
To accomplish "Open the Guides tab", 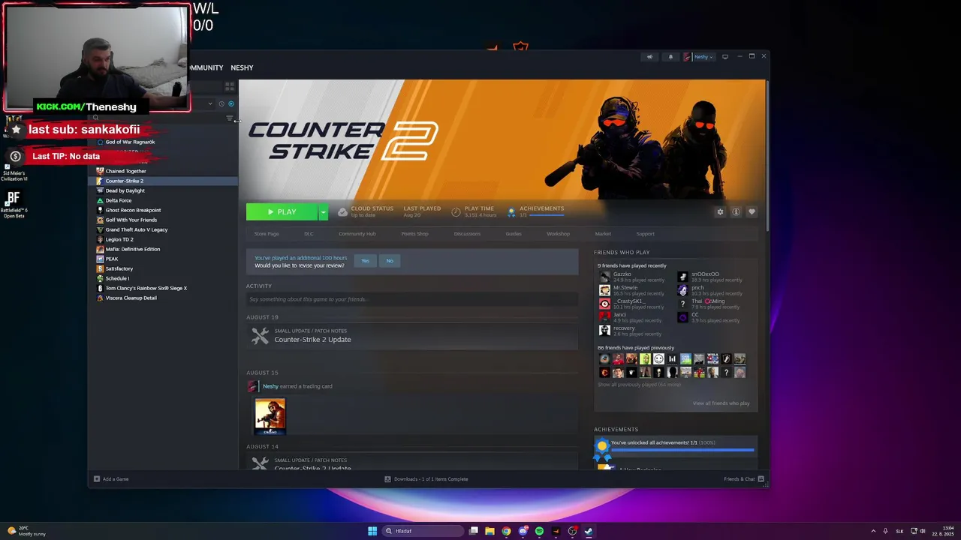I will point(514,234).
